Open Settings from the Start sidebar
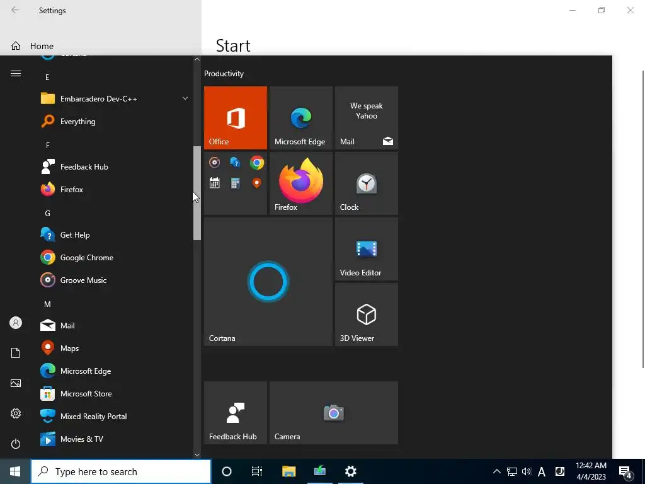Image resolution: width=645 pixels, height=484 pixels. point(16,413)
